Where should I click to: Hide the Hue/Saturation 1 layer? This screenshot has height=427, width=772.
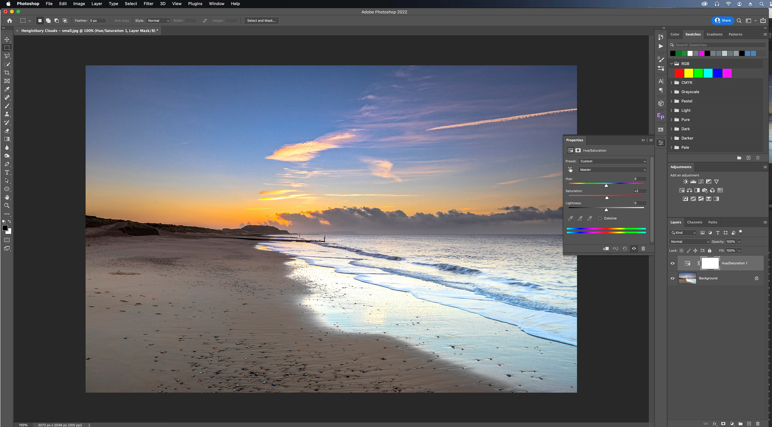point(672,263)
